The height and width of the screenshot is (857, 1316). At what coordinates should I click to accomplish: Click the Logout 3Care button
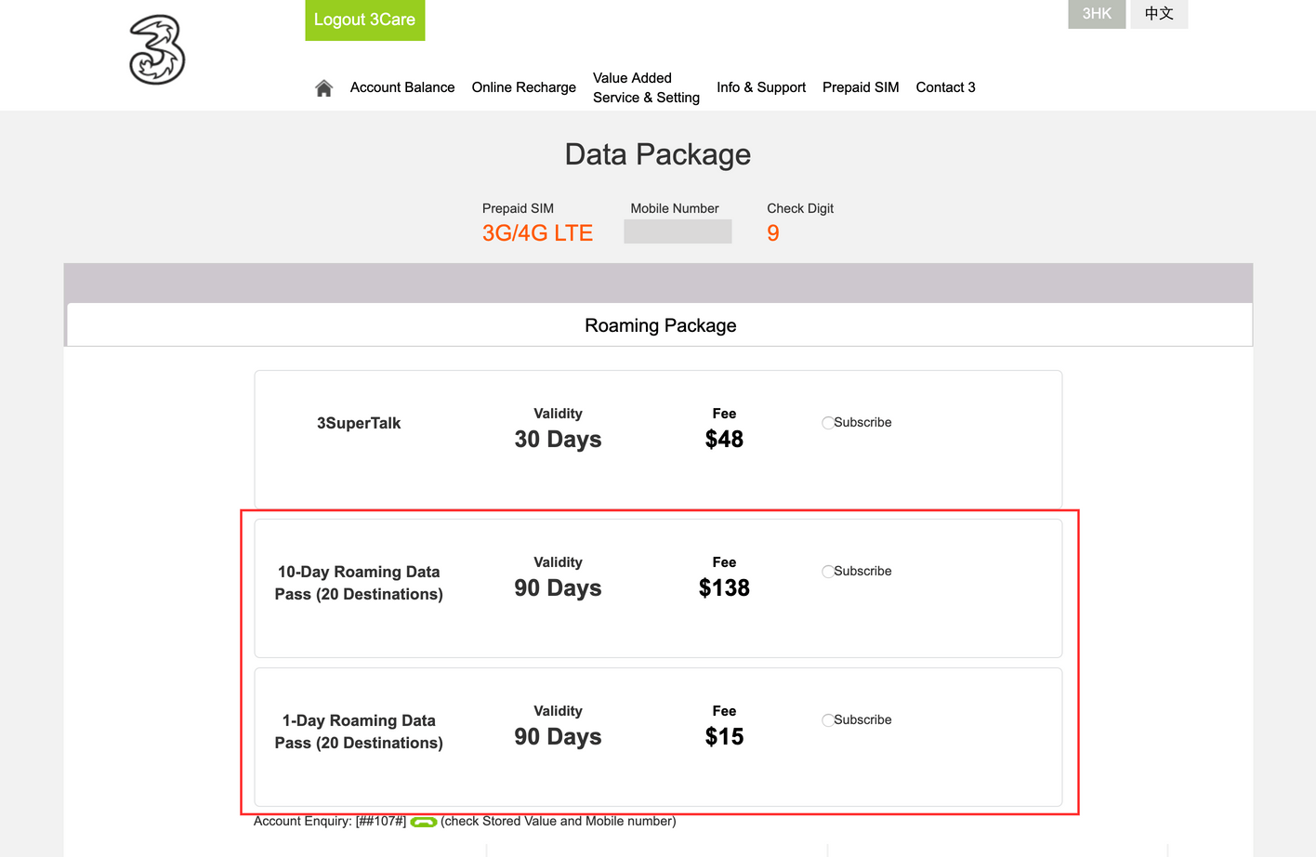pos(365,20)
